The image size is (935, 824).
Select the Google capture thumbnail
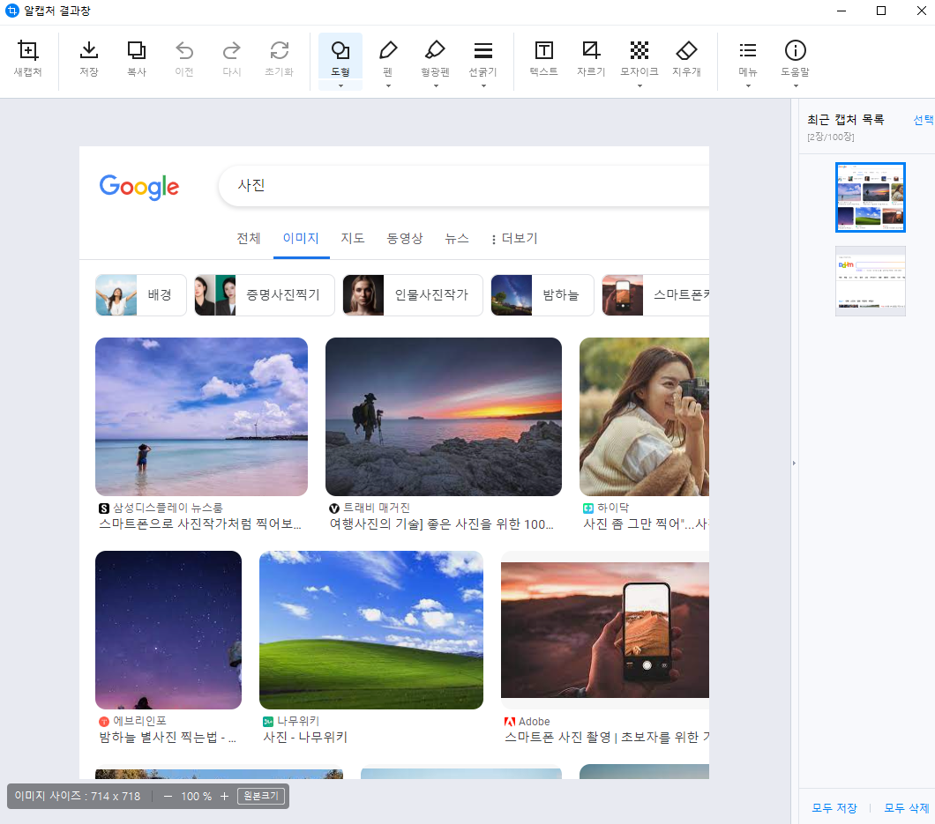pos(870,197)
